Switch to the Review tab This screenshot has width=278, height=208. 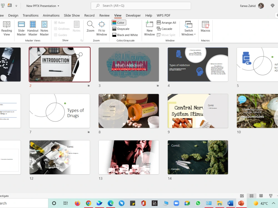point(104,15)
